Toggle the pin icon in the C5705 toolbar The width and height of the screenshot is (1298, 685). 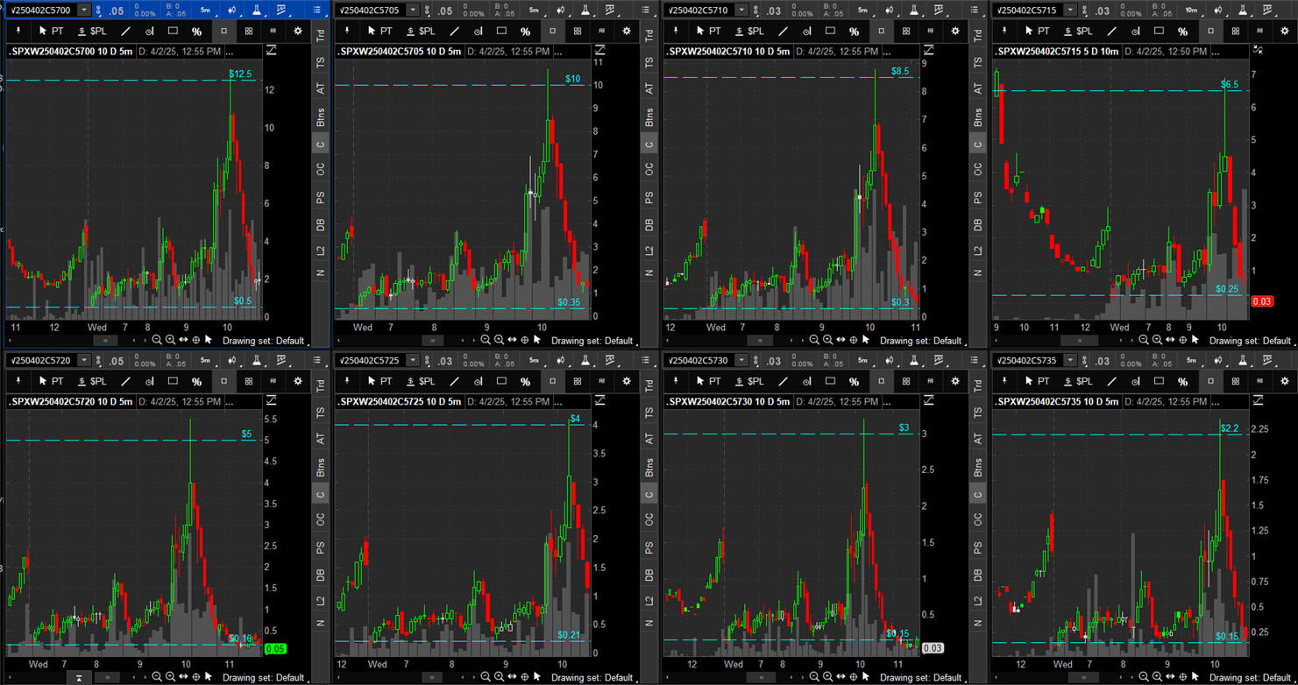click(347, 32)
